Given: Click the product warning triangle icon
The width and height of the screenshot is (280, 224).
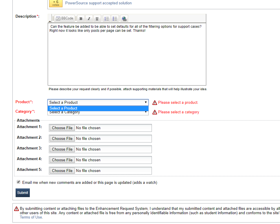Looking at the screenshot, I should point(155,103).
